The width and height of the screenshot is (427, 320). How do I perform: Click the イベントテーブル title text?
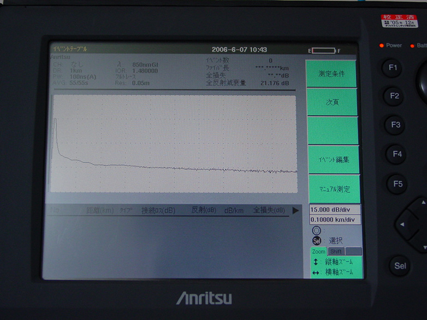click(70, 49)
